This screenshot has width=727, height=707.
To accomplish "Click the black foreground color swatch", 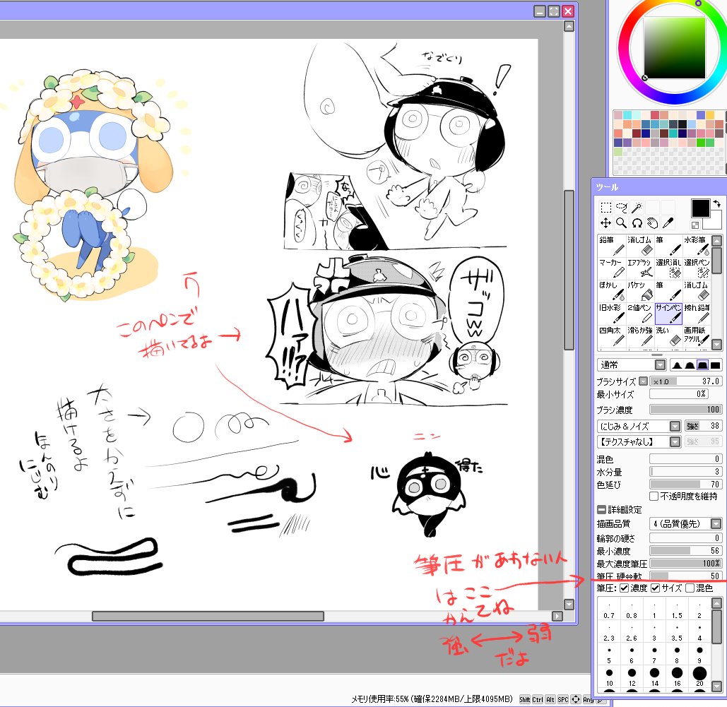I will pos(700,208).
